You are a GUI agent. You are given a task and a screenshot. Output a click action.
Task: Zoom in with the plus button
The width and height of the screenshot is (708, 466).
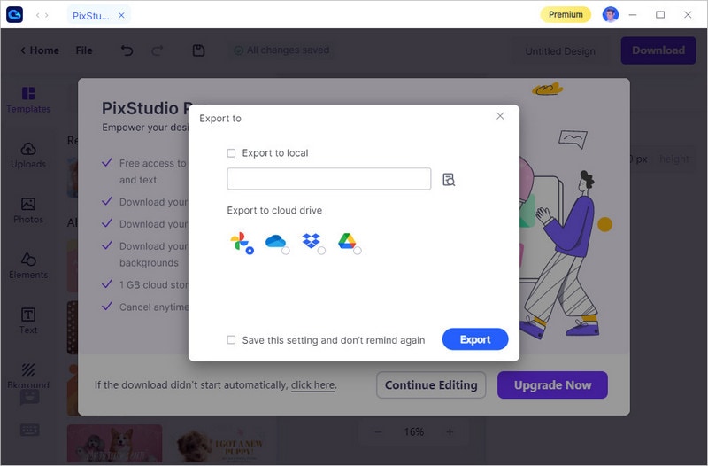(450, 432)
